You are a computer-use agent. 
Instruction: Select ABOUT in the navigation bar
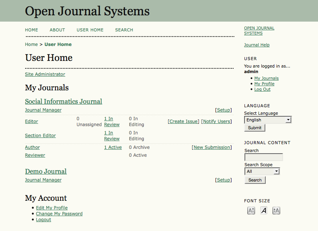[x=57, y=30]
